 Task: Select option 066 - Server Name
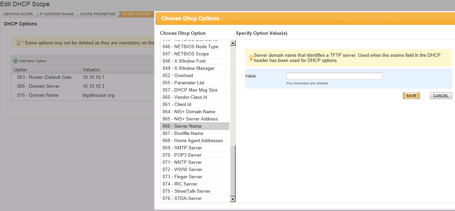[x=195, y=126]
